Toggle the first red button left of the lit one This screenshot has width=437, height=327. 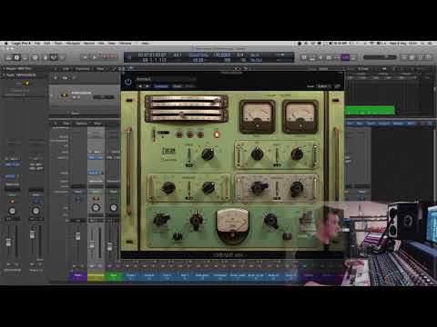pyautogui.click(x=200, y=134)
